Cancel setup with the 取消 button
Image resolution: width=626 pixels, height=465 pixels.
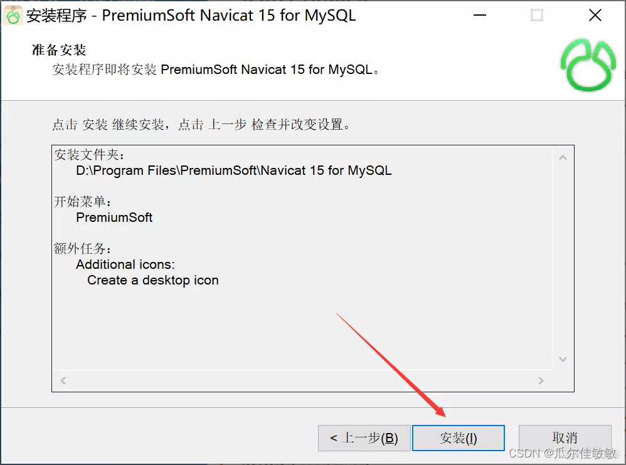(565, 438)
